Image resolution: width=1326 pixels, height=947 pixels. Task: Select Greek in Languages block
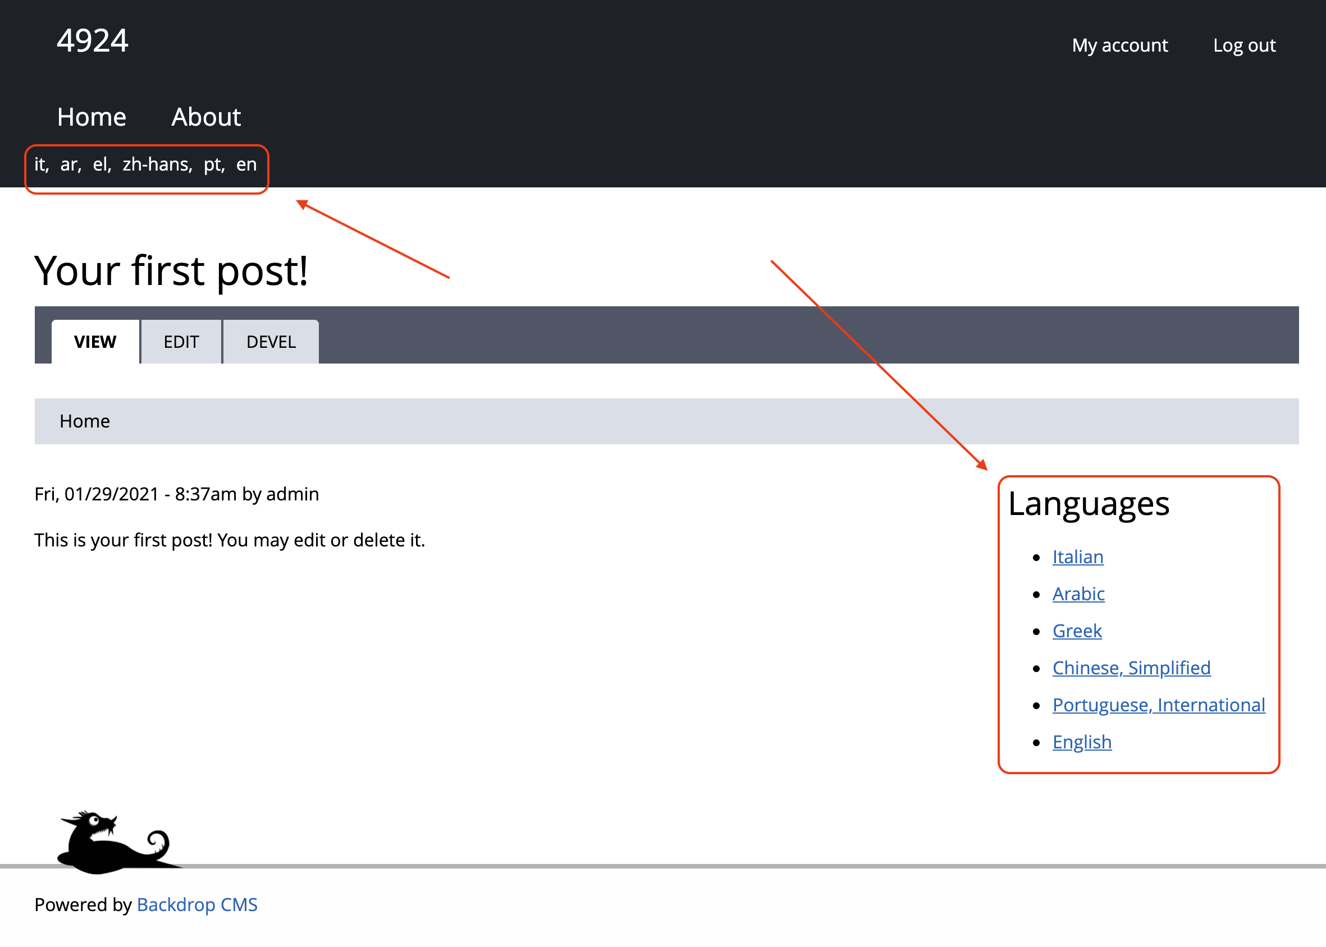1076,631
